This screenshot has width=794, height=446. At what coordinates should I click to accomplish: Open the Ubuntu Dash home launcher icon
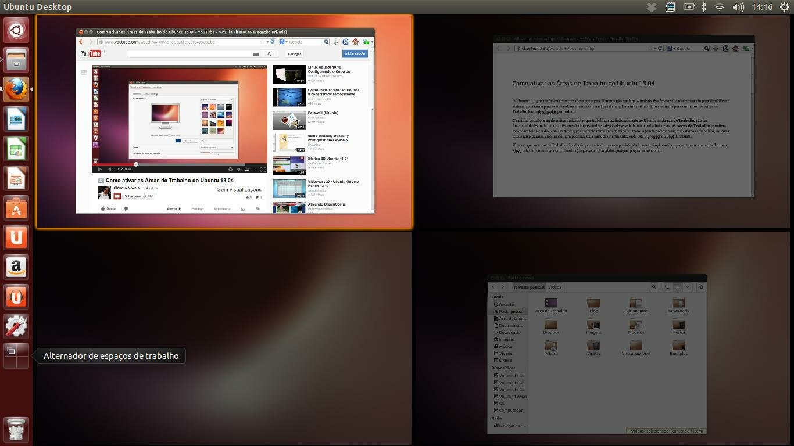point(16,30)
